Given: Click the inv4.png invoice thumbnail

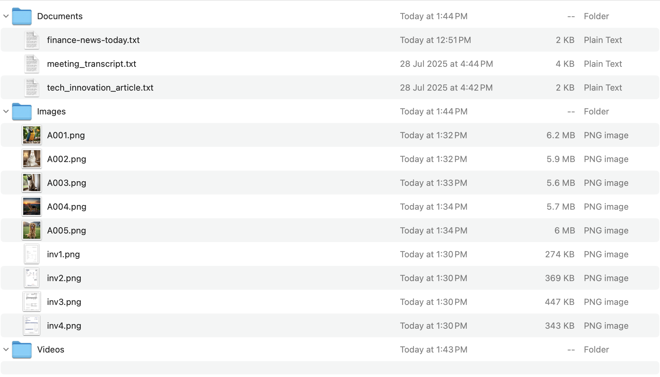Looking at the screenshot, I should click(x=32, y=326).
